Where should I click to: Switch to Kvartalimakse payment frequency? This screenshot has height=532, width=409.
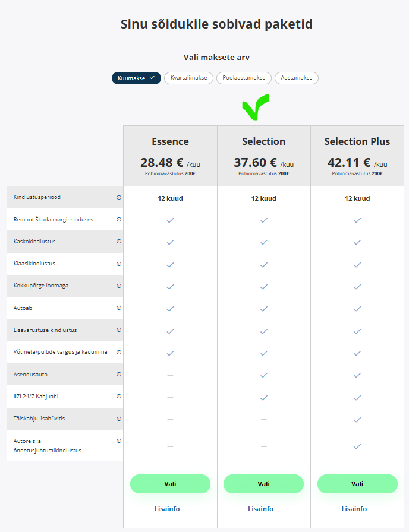188,78
